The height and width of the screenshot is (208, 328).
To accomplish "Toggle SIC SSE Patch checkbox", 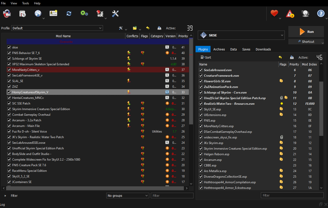I will tap(9, 103).
